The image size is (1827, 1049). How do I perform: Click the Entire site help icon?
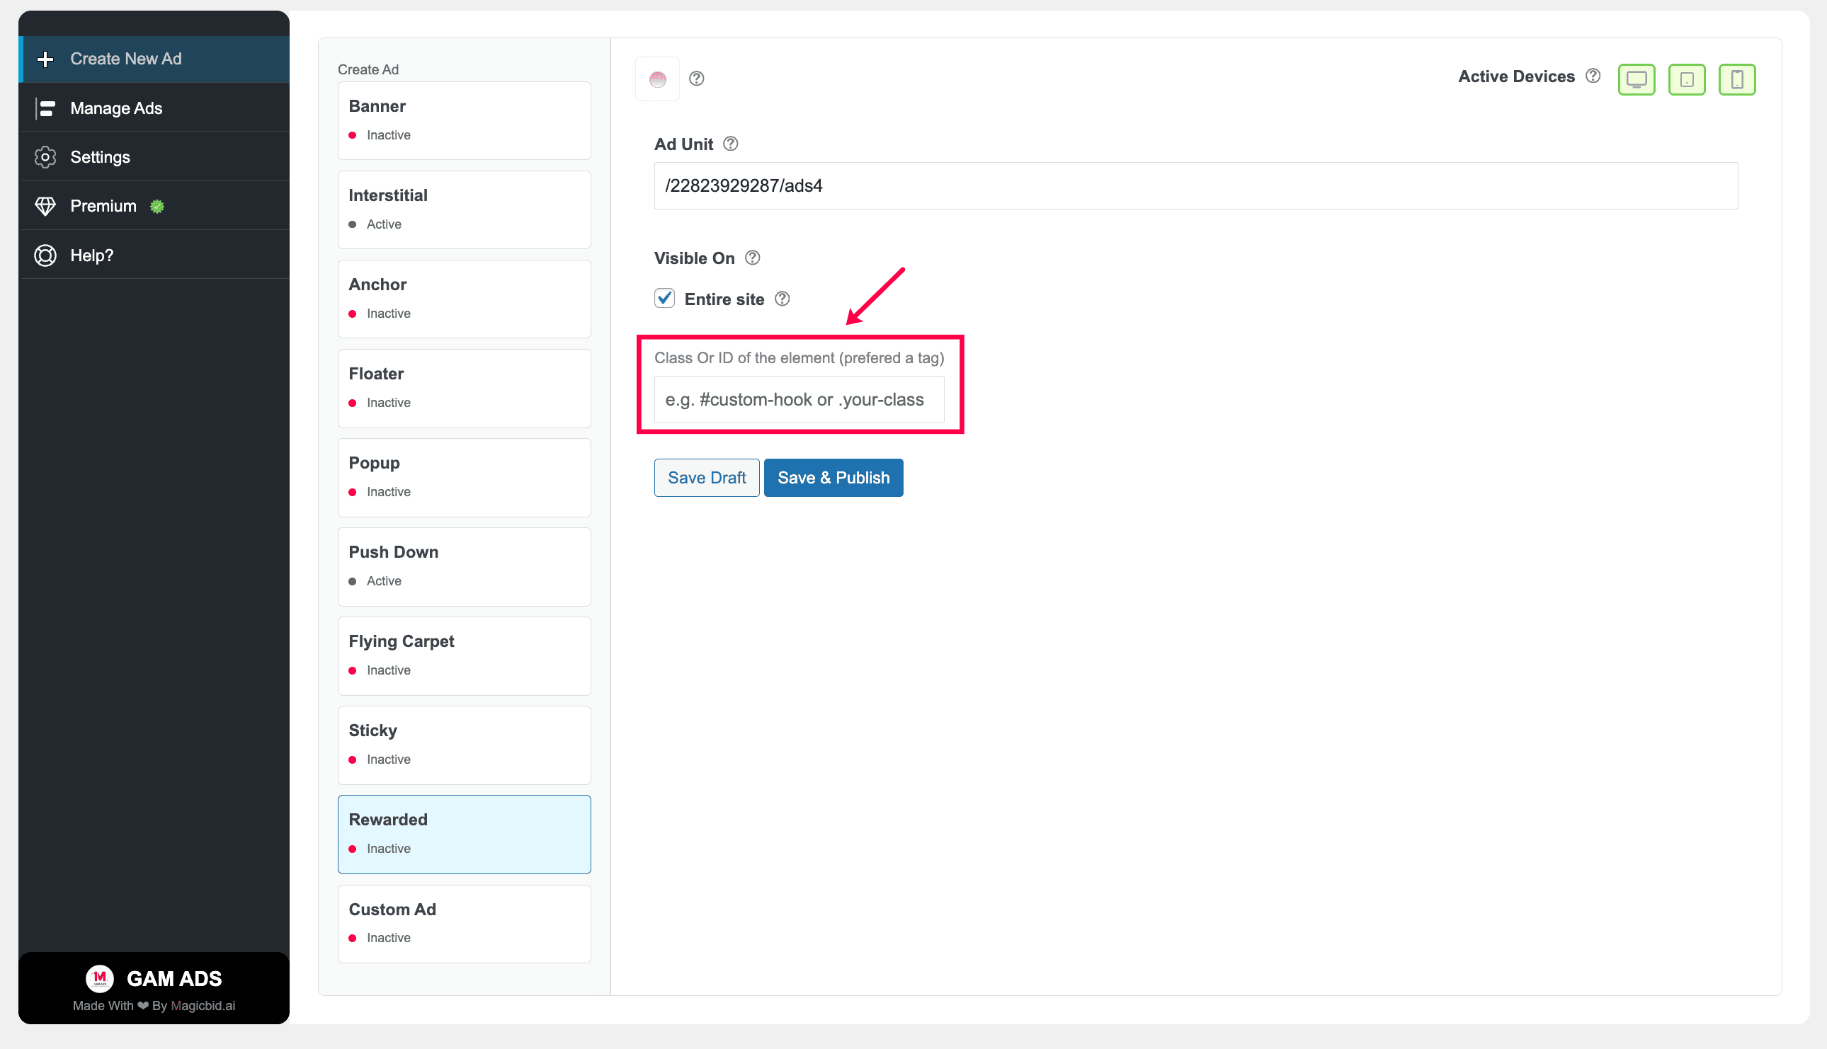click(782, 298)
